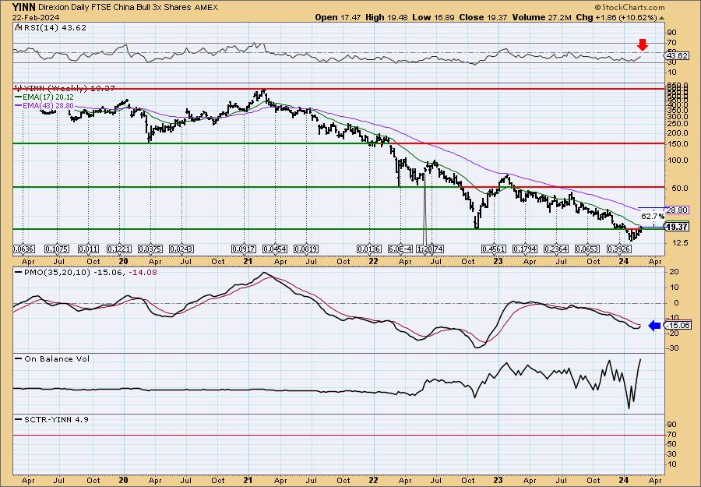This screenshot has width=701, height=487.
Task: Click the YINN ticker symbol in the header
Action: [23, 7]
